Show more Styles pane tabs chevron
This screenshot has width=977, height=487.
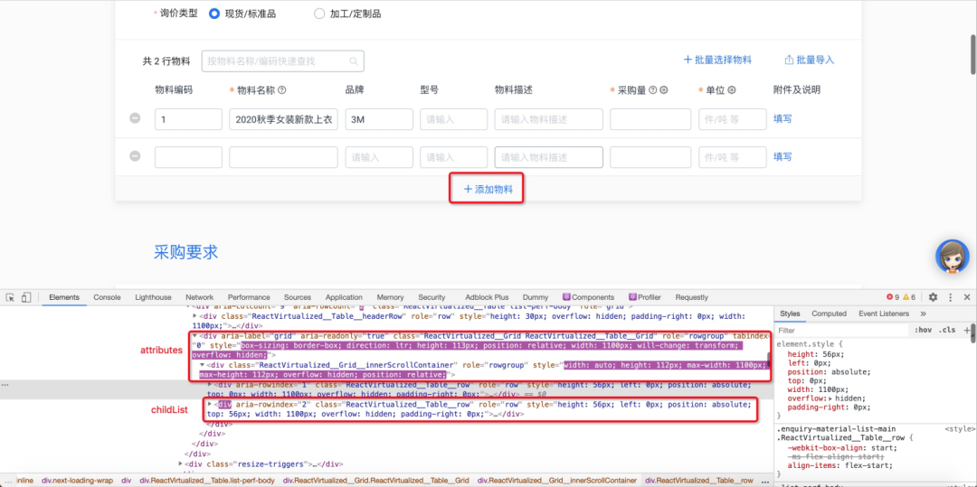pyautogui.click(x=923, y=314)
